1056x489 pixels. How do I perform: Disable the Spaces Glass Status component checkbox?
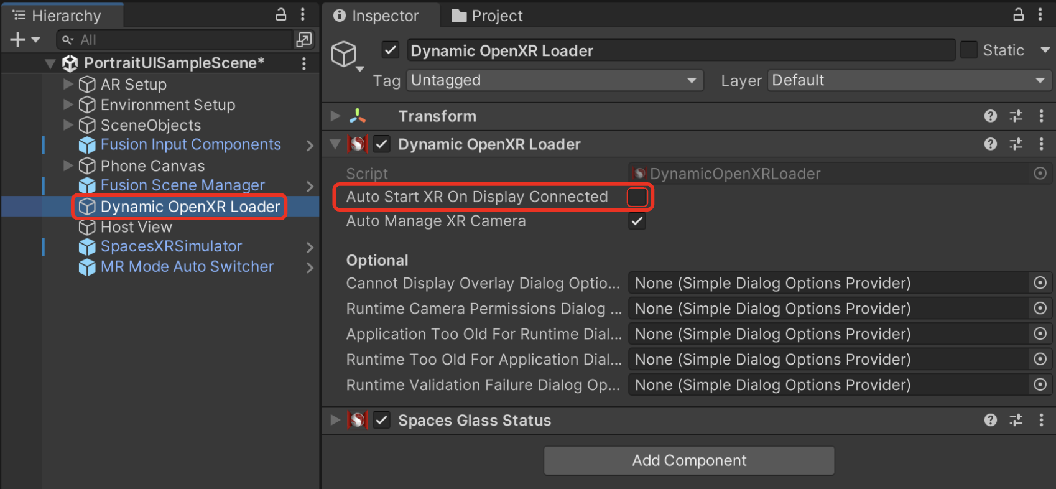[382, 421]
